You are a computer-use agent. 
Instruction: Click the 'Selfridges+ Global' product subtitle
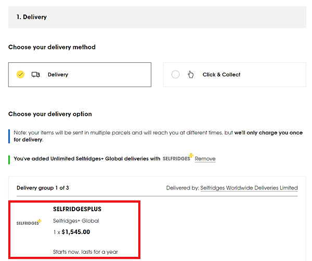[x=76, y=221]
